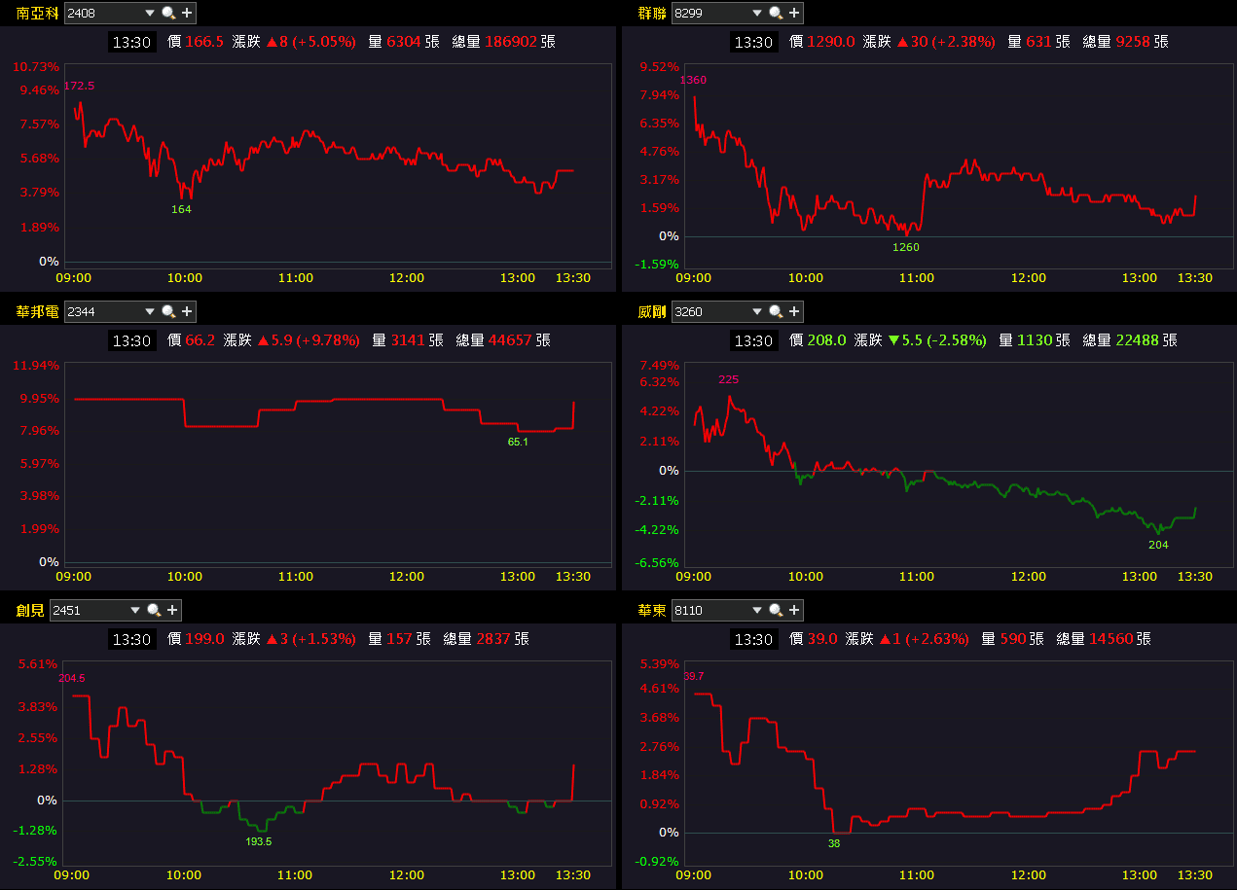The width and height of the screenshot is (1237, 890).
Task: Click the stock code input showing 2344
Action: coord(102,312)
